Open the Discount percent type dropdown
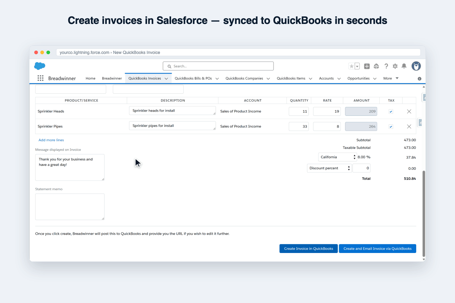Image resolution: width=455 pixels, height=303 pixels. 329,168
